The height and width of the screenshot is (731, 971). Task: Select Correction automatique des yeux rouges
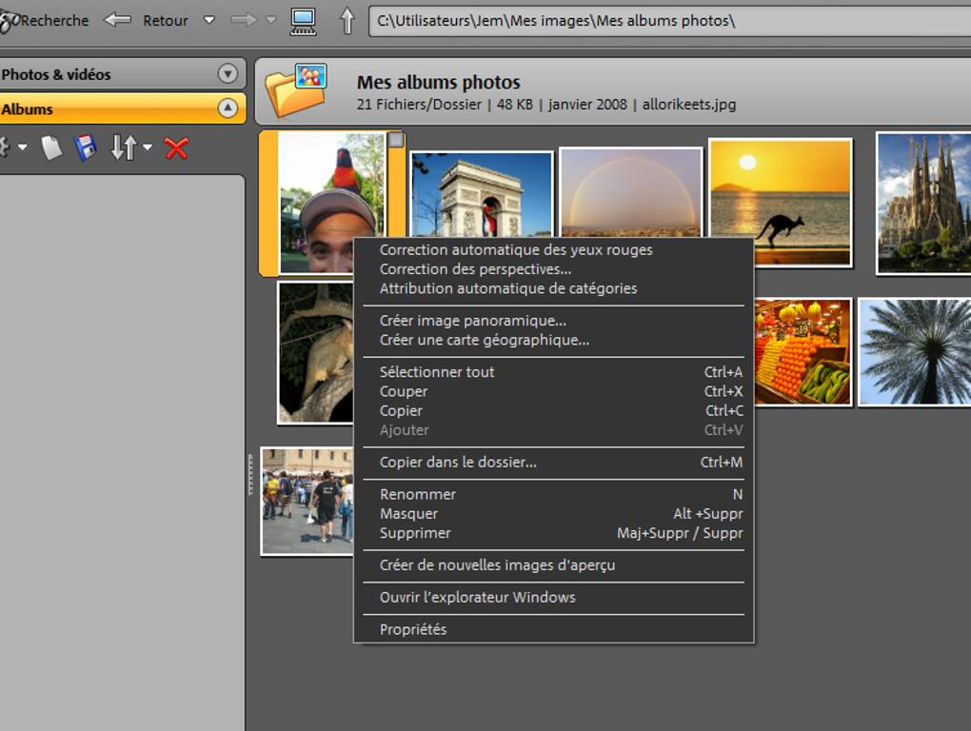point(515,248)
